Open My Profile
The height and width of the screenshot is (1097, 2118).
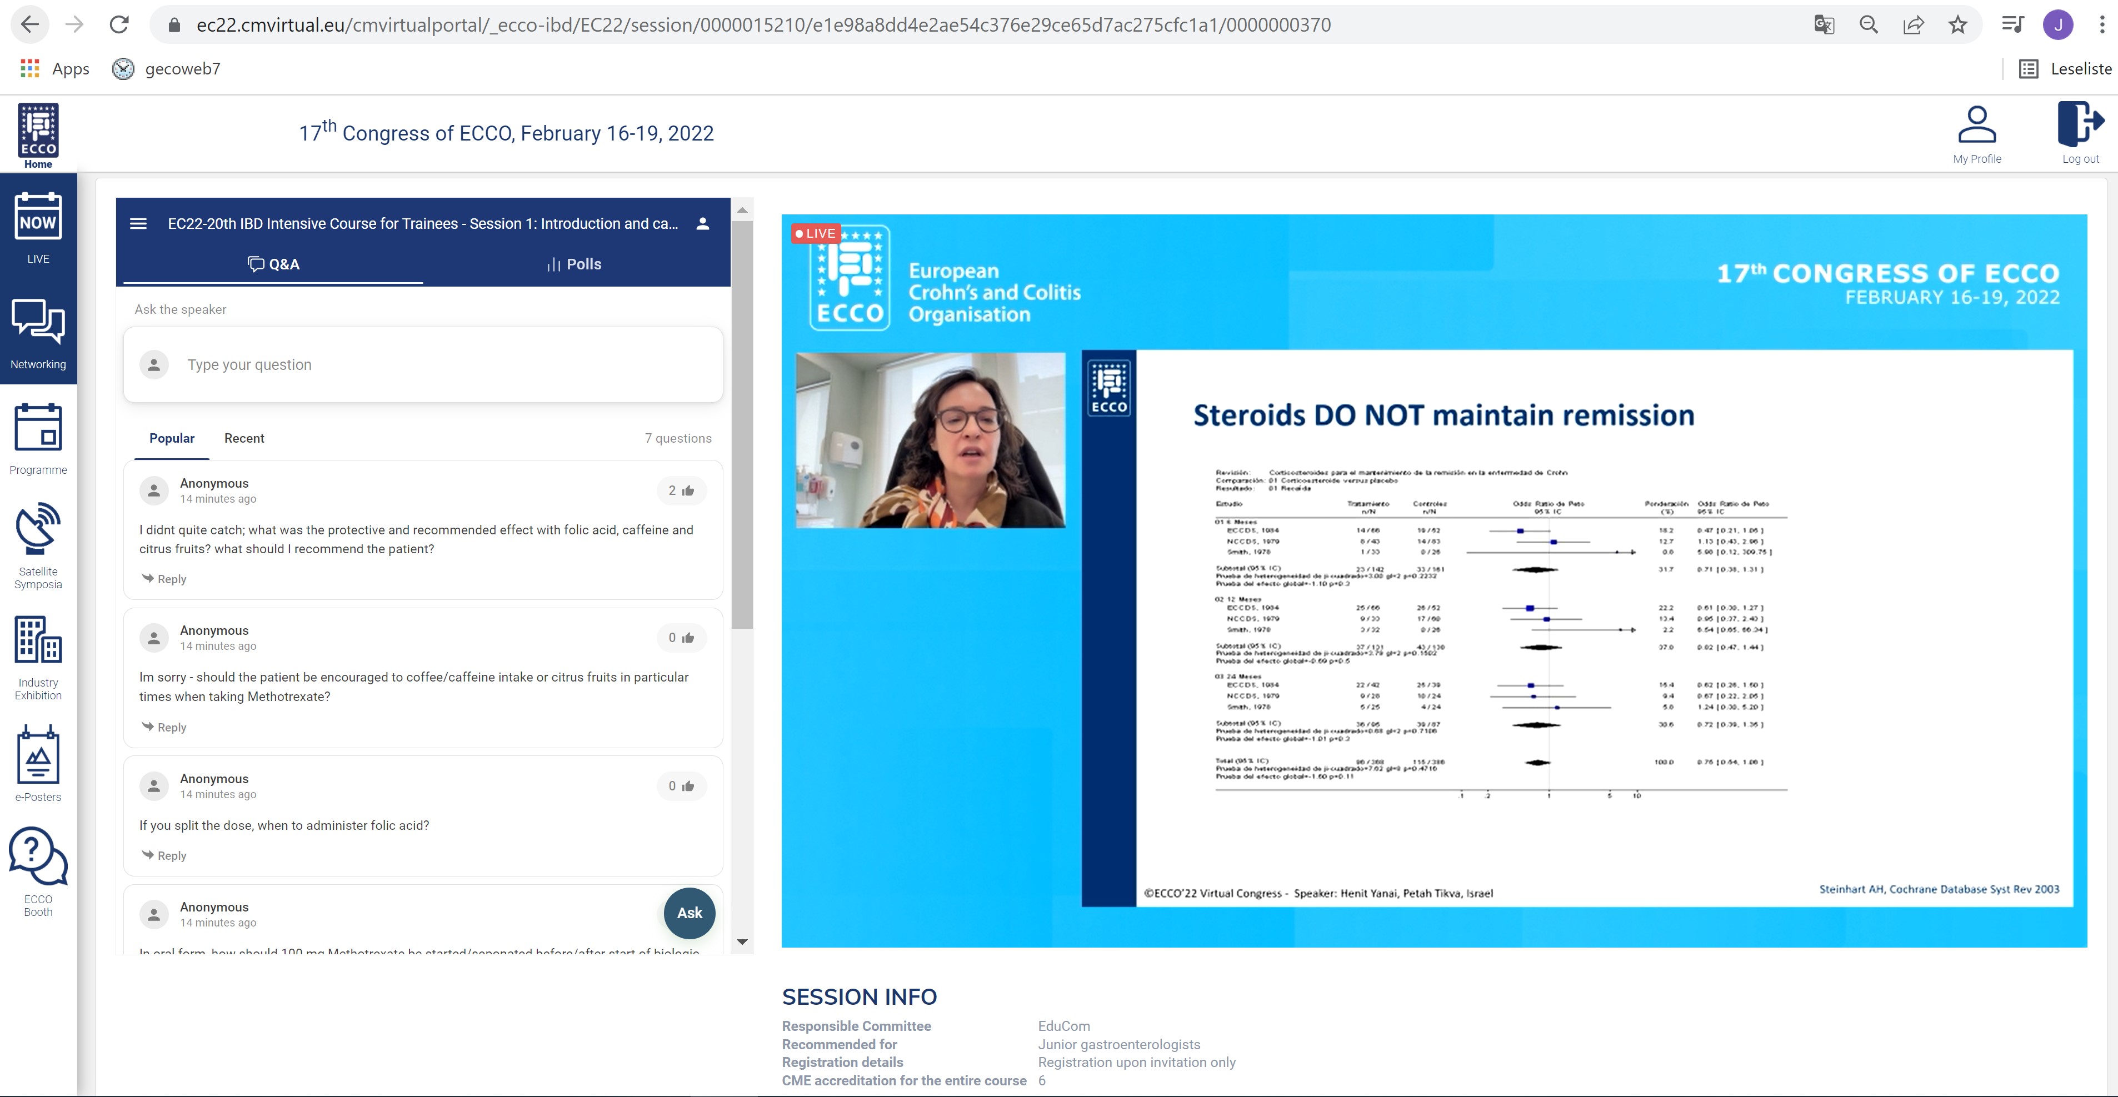click(1976, 135)
